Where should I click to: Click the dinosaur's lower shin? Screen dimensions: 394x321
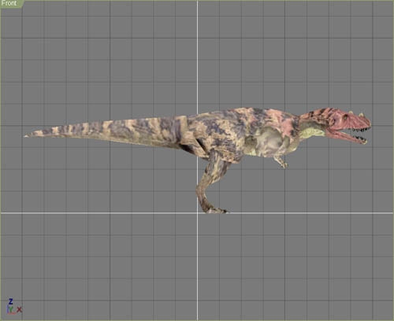(x=202, y=194)
